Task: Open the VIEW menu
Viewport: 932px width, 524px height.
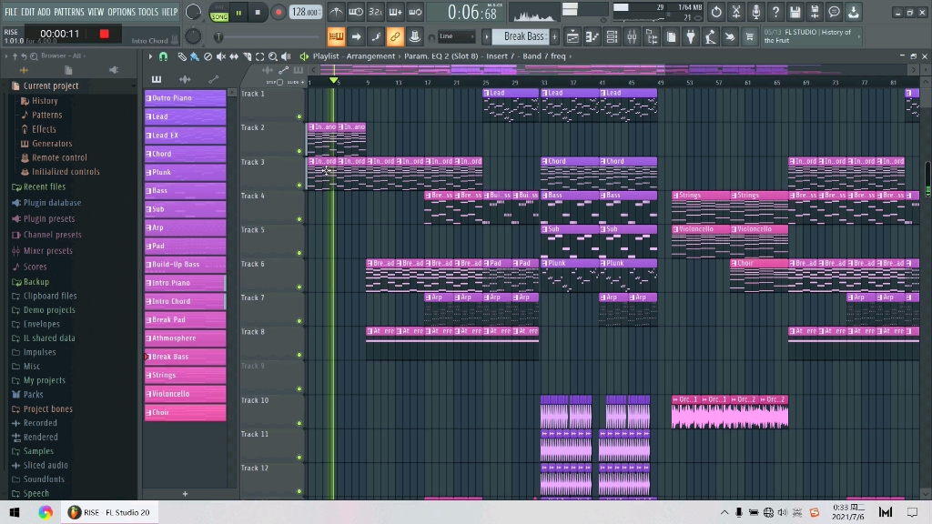Action: (x=96, y=12)
